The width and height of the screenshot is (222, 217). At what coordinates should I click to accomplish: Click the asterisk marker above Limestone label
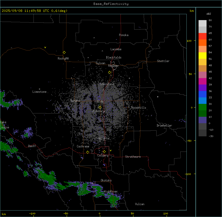[x=39, y=89]
